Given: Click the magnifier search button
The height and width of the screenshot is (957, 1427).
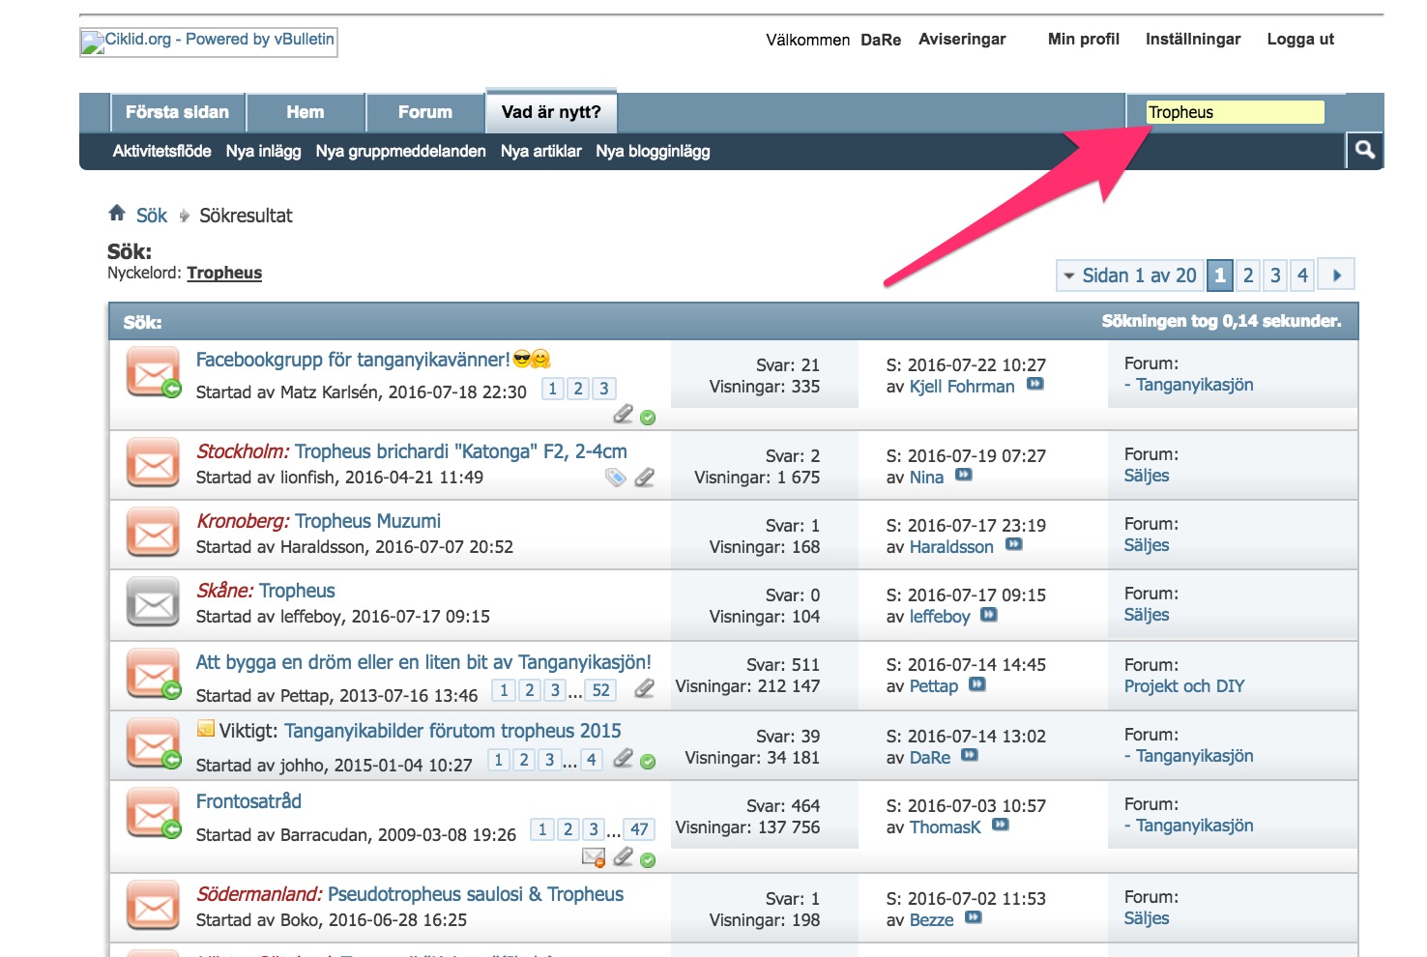Looking at the screenshot, I should point(1364,150).
